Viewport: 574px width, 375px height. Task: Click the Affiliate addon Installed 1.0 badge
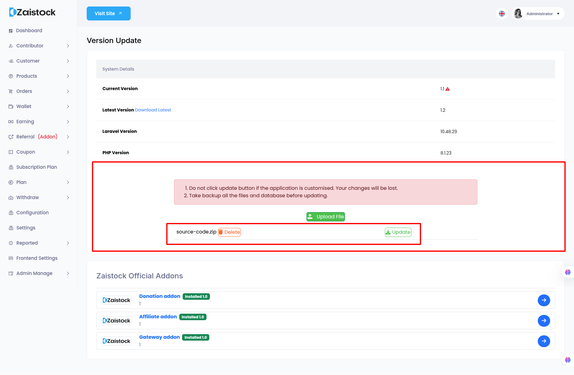click(x=193, y=317)
